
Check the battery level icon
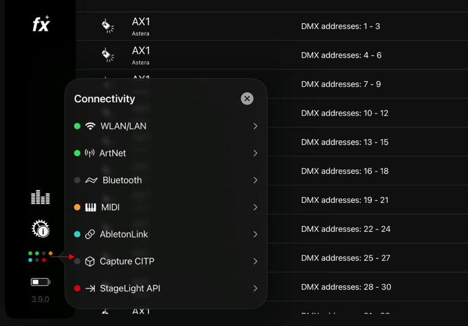(x=40, y=282)
